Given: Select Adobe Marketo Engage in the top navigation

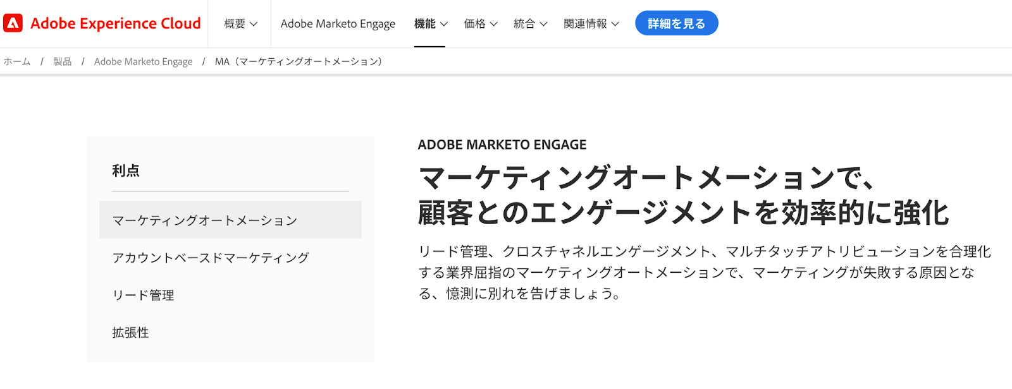Looking at the screenshot, I should [x=338, y=23].
